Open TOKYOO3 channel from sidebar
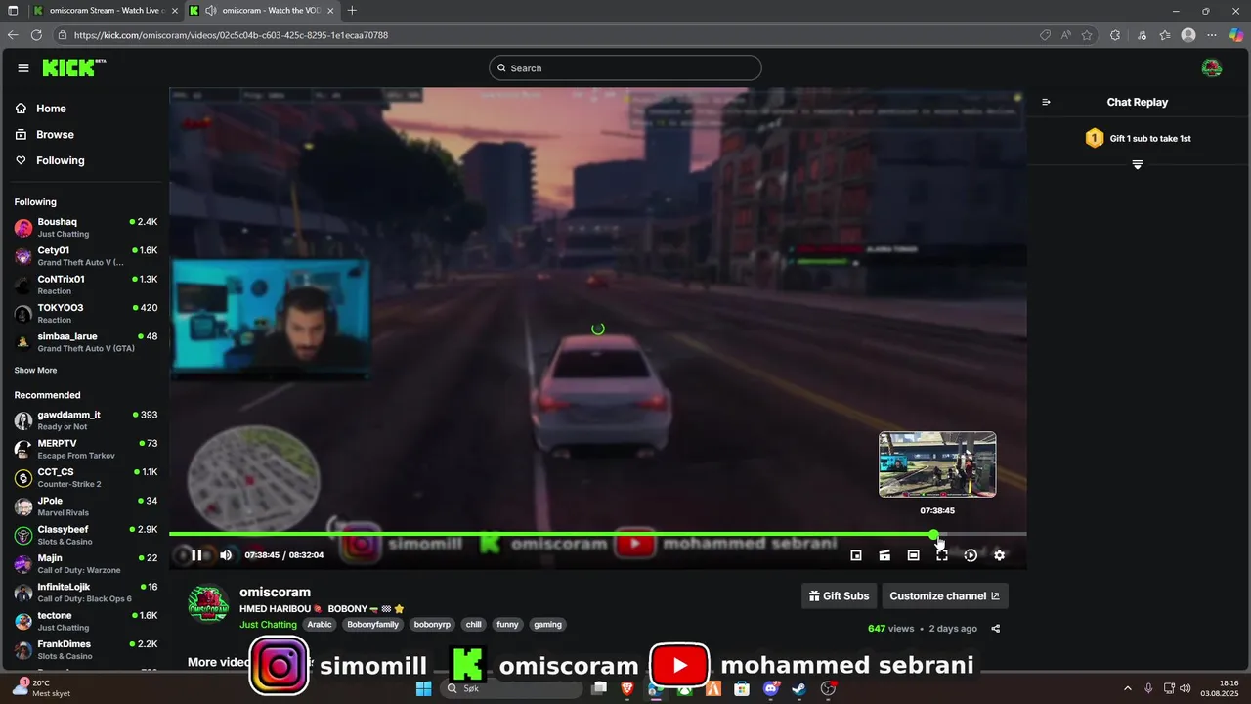 [x=85, y=313]
